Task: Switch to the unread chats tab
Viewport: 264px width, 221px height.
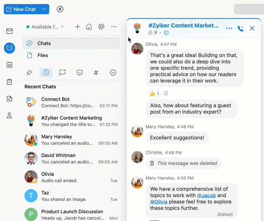Action: tap(63, 72)
